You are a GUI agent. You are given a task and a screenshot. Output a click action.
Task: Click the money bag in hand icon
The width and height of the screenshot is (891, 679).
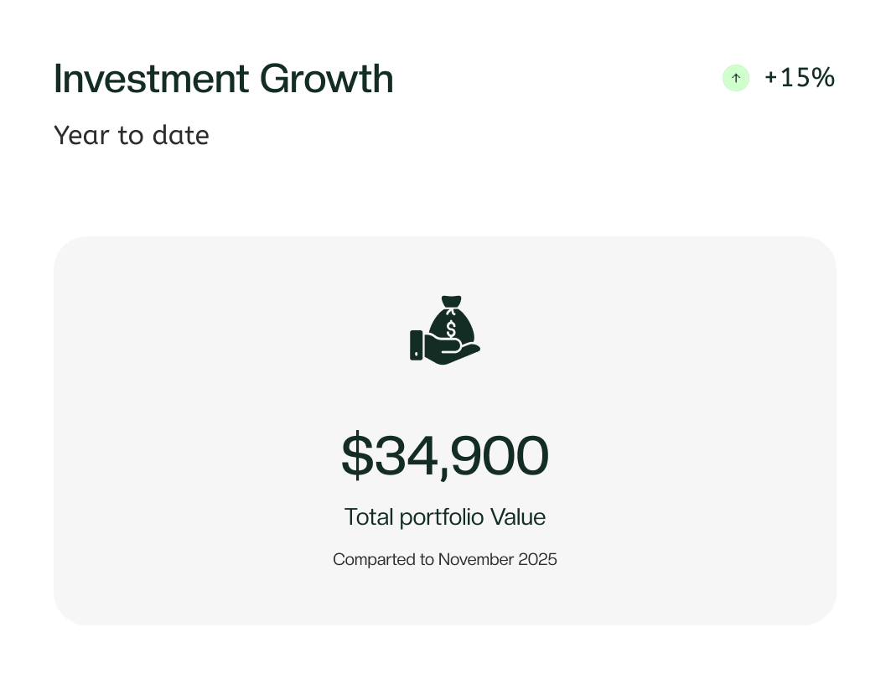pos(445,329)
